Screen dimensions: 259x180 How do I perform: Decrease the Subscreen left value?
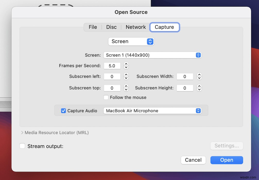126,78
